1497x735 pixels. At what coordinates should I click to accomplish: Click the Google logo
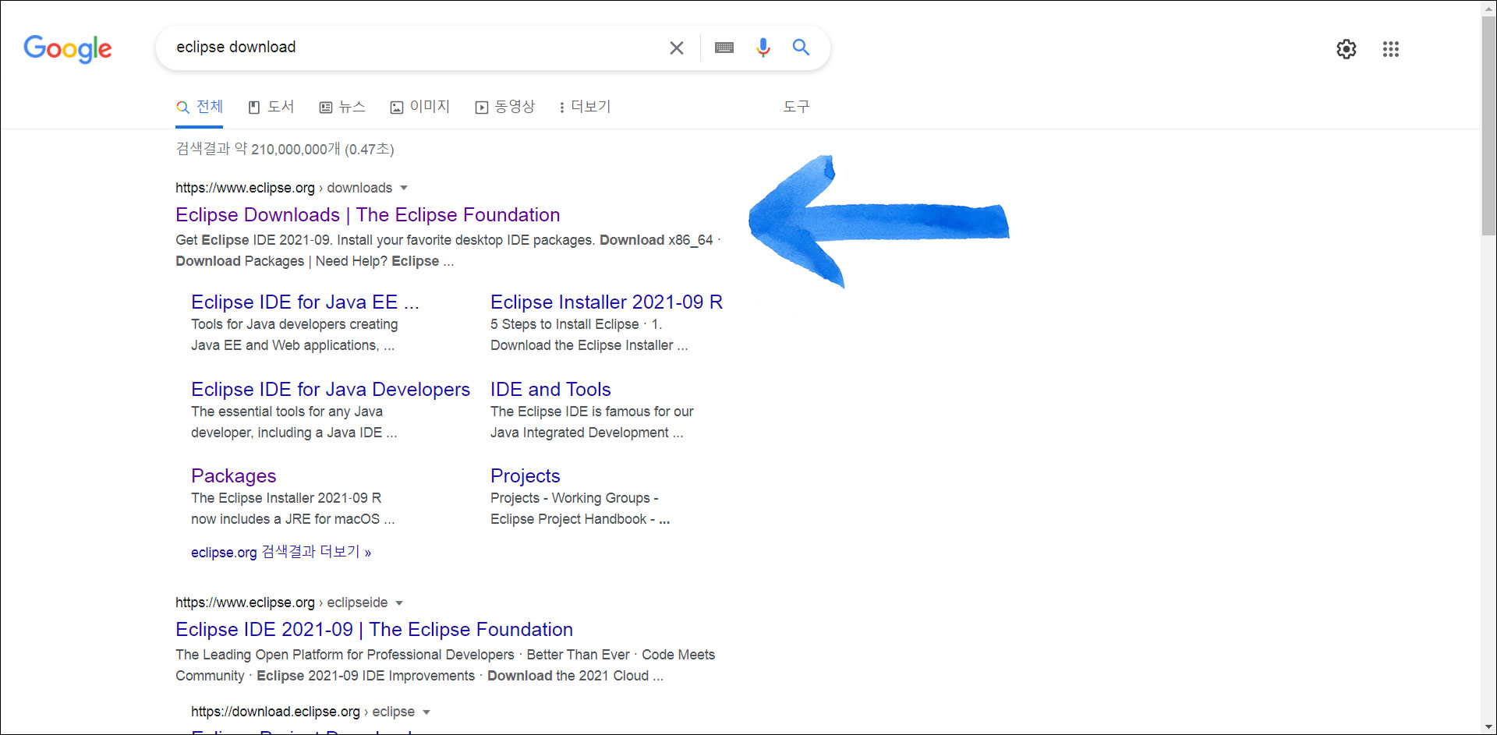coord(68,48)
